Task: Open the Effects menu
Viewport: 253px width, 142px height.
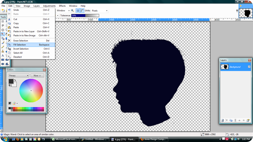Action: coord(62,6)
